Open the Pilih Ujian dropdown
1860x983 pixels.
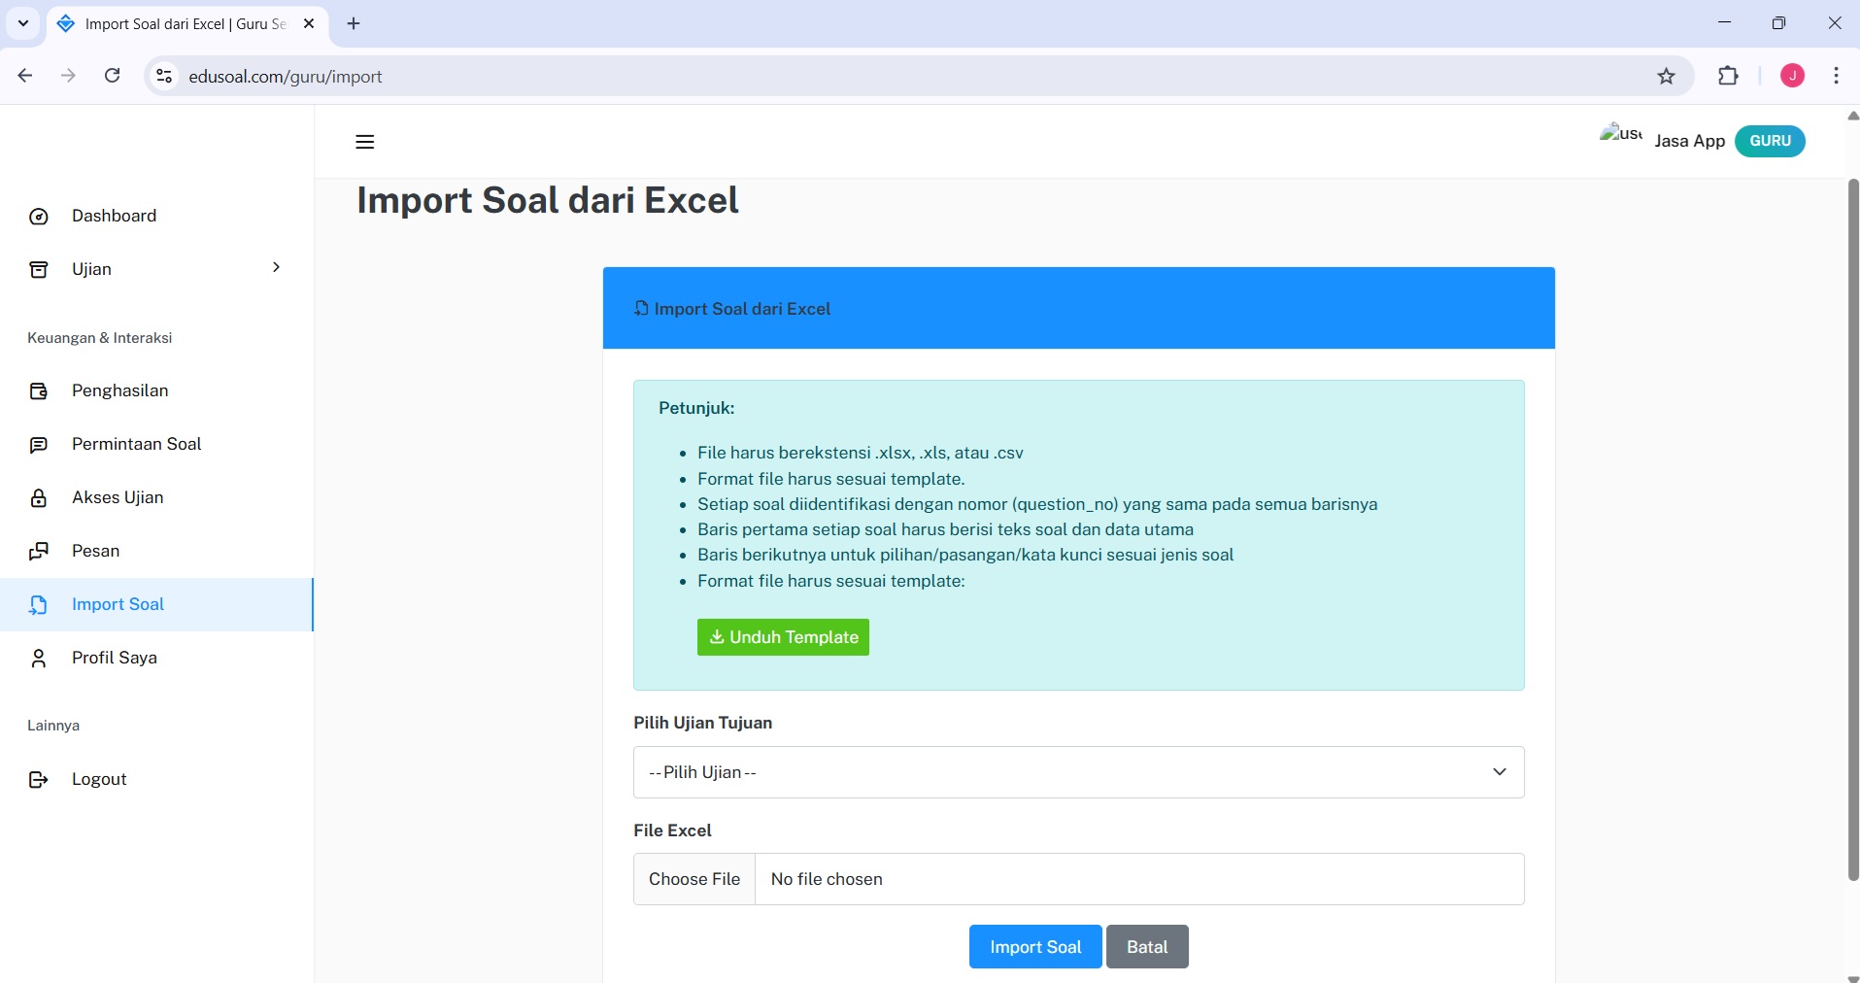click(x=1078, y=772)
